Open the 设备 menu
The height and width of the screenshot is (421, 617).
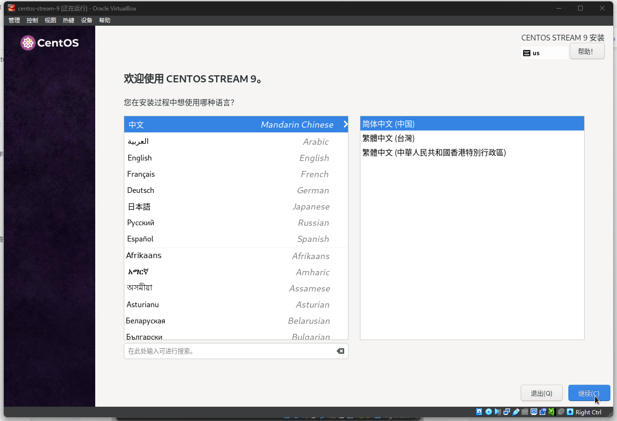click(87, 20)
